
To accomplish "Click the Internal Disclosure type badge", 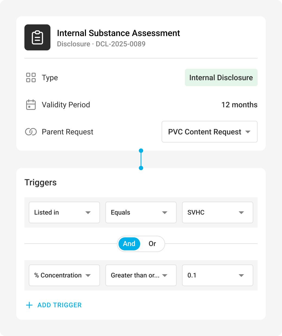I will coord(221,77).
